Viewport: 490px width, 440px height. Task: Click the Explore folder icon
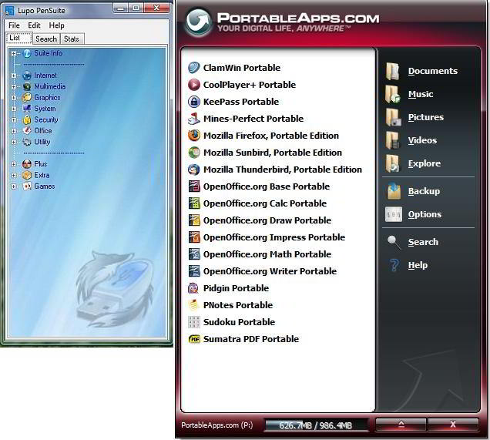click(x=392, y=164)
